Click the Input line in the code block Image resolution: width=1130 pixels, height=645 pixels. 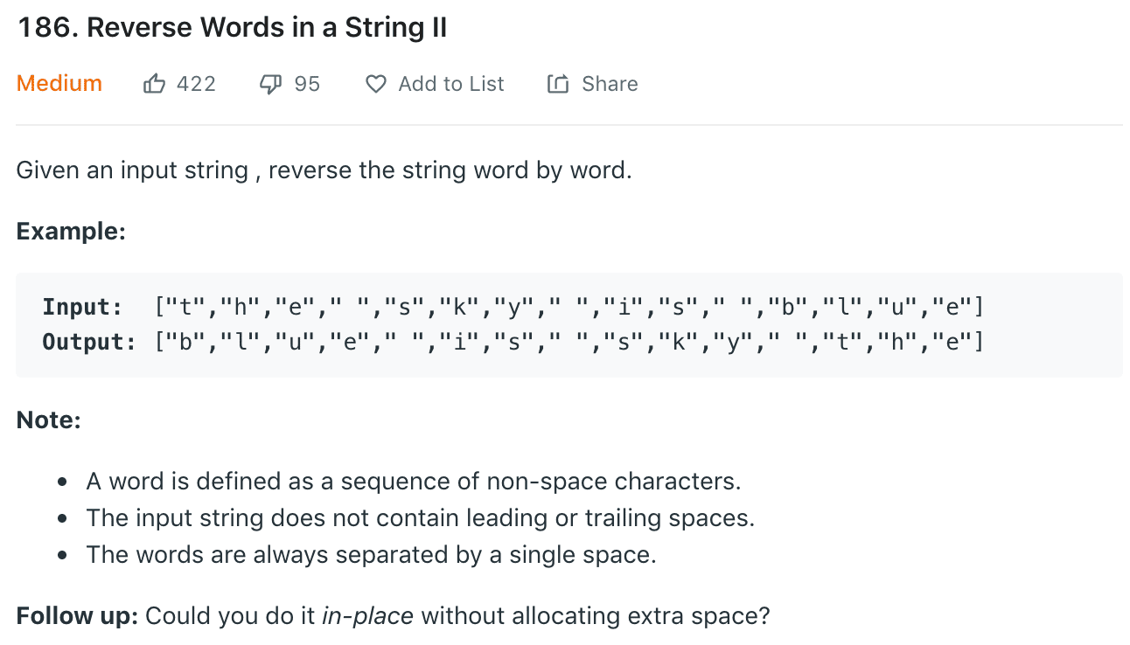[x=513, y=307]
